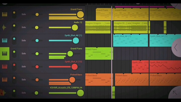Click the Synth_Shot_A (13) volume slider handle

click(75, 67)
